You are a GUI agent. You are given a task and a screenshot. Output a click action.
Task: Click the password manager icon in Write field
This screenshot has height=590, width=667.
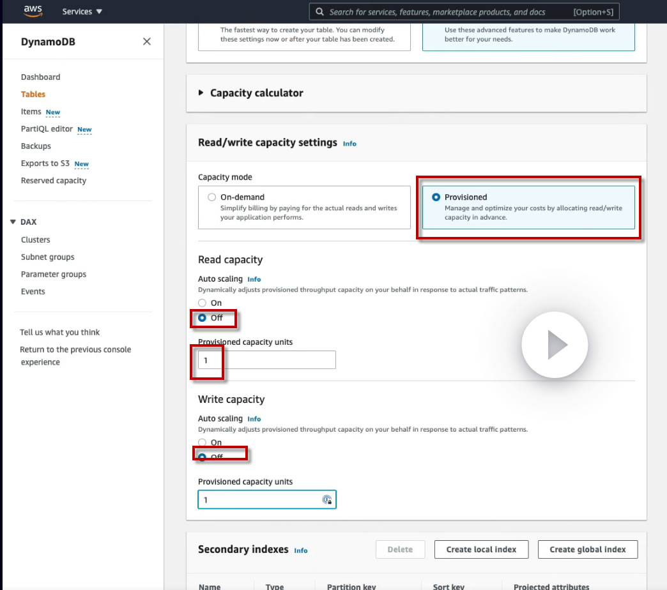click(x=326, y=499)
